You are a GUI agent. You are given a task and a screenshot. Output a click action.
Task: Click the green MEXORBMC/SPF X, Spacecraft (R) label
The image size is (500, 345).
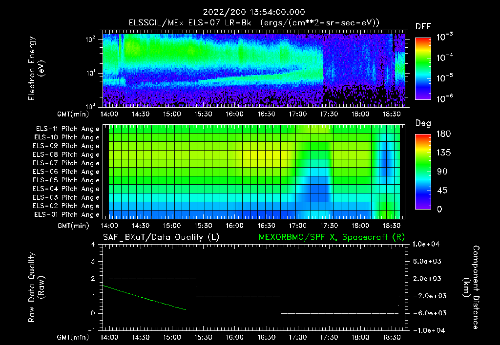pyautogui.click(x=332, y=237)
